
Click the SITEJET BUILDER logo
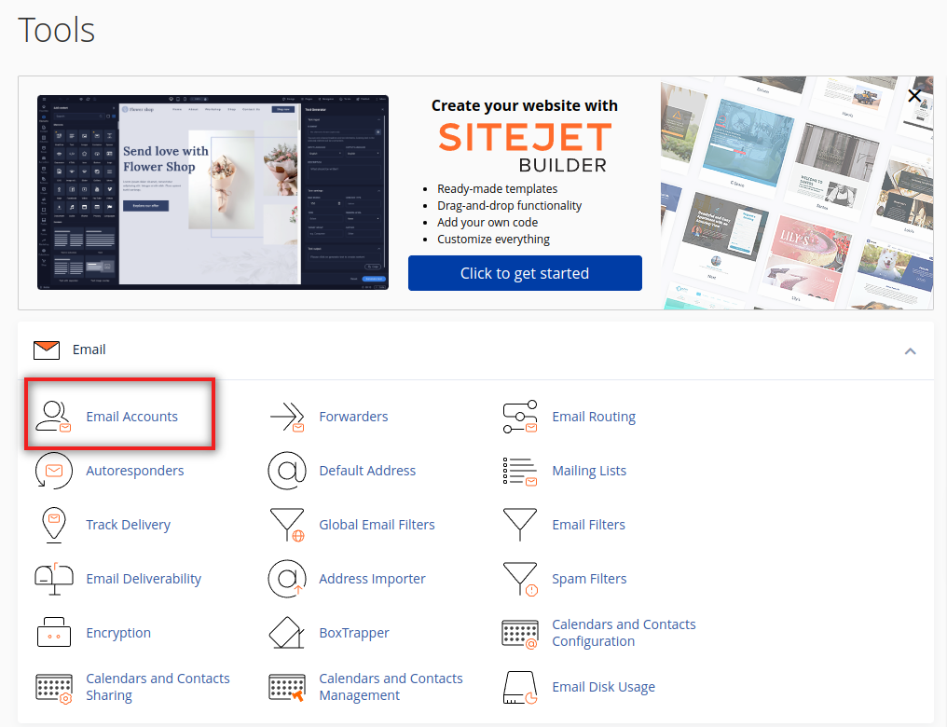(x=525, y=147)
